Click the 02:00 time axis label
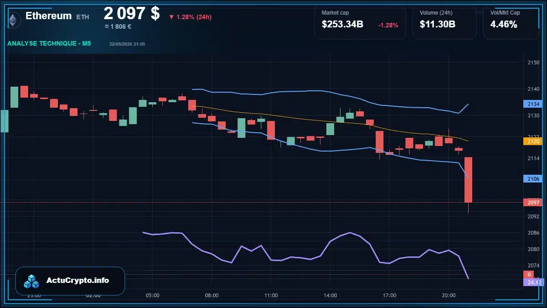 93,295
